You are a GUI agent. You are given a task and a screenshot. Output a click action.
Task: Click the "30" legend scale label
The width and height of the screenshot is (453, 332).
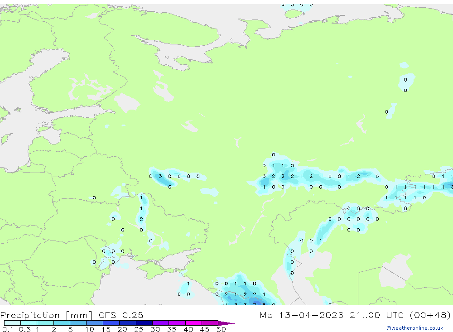click(x=155, y=329)
